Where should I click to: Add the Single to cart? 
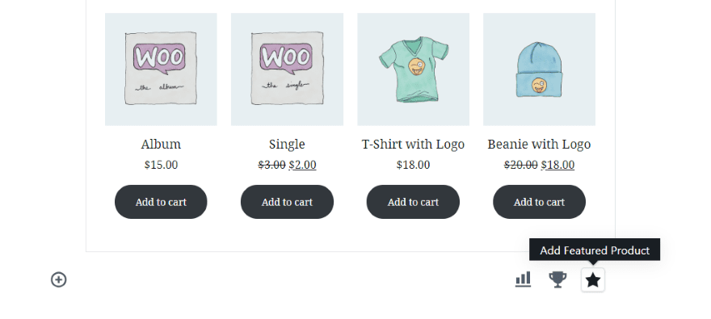287,202
